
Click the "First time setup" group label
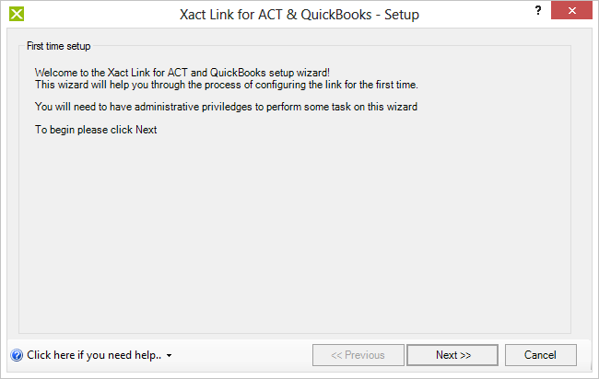(58, 46)
